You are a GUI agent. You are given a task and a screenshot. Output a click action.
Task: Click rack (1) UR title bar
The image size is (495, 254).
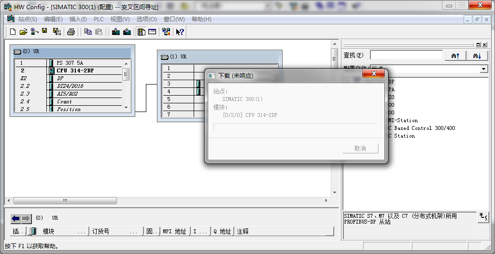[x=220, y=57]
